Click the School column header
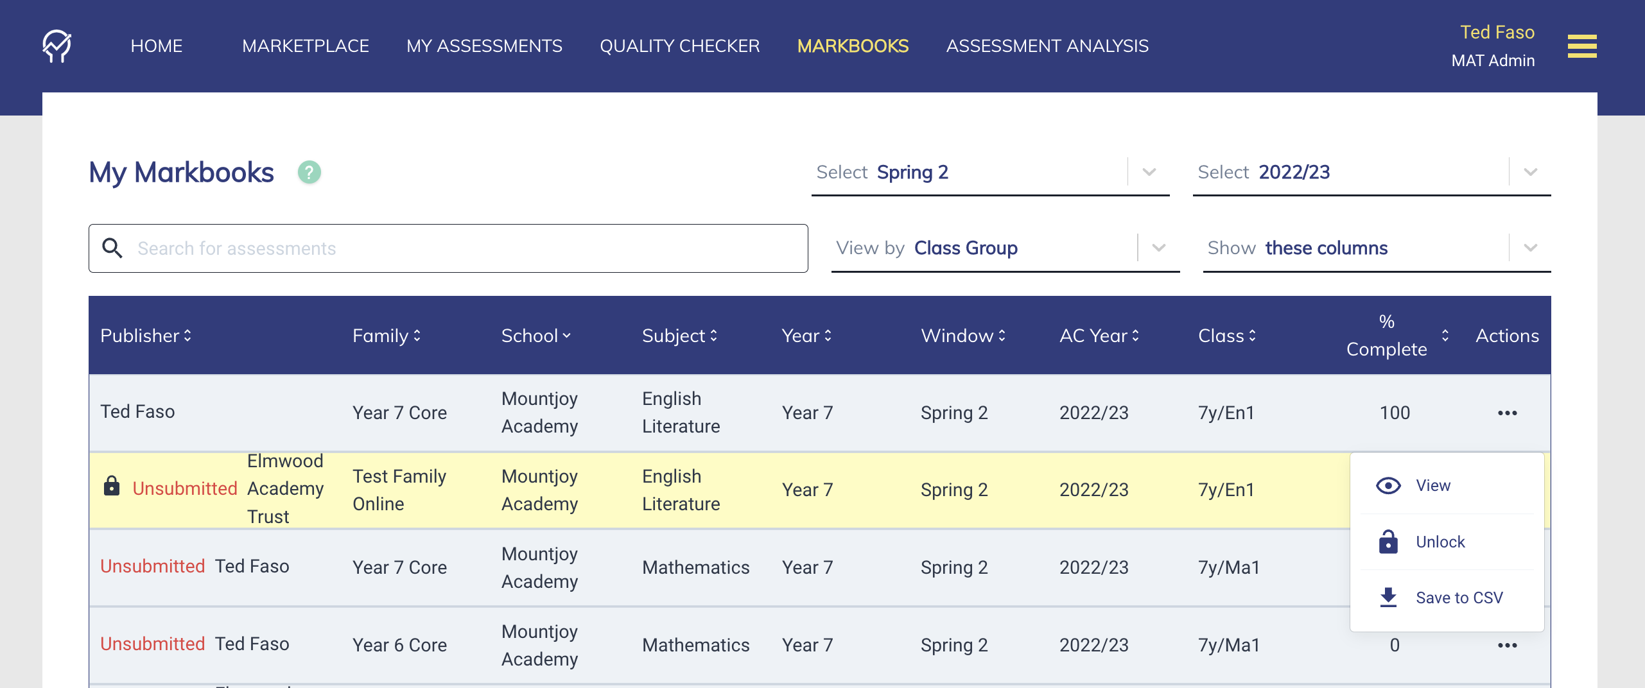This screenshot has height=688, width=1645. click(x=530, y=336)
